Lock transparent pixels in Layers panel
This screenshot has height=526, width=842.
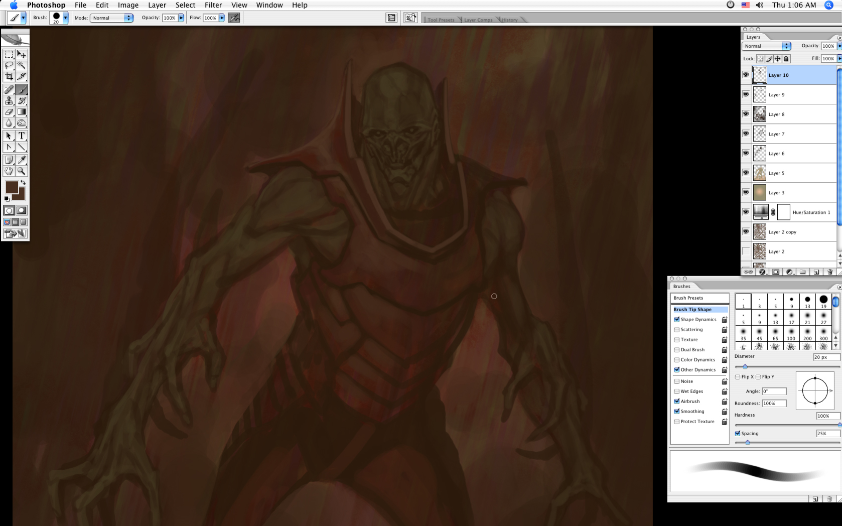tap(760, 59)
